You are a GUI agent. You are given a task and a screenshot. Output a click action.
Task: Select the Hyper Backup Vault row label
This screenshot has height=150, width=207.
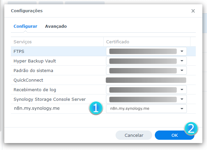click(x=34, y=61)
